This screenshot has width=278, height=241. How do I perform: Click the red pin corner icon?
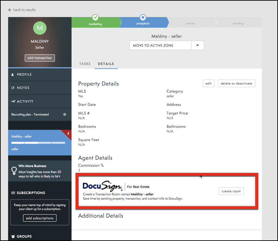[x=68, y=133]
